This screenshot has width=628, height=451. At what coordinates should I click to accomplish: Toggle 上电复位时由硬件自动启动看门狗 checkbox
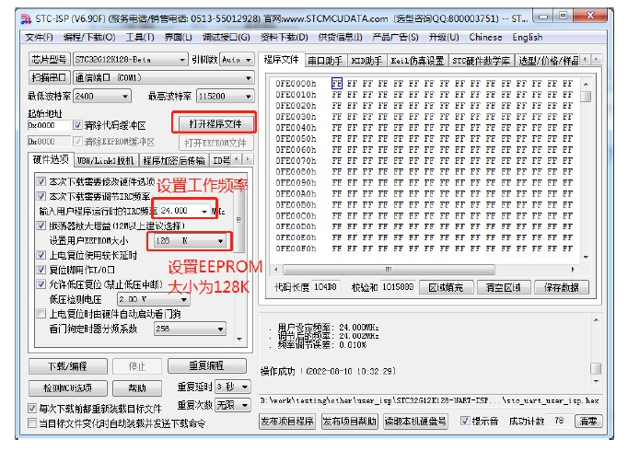(41, 313)
